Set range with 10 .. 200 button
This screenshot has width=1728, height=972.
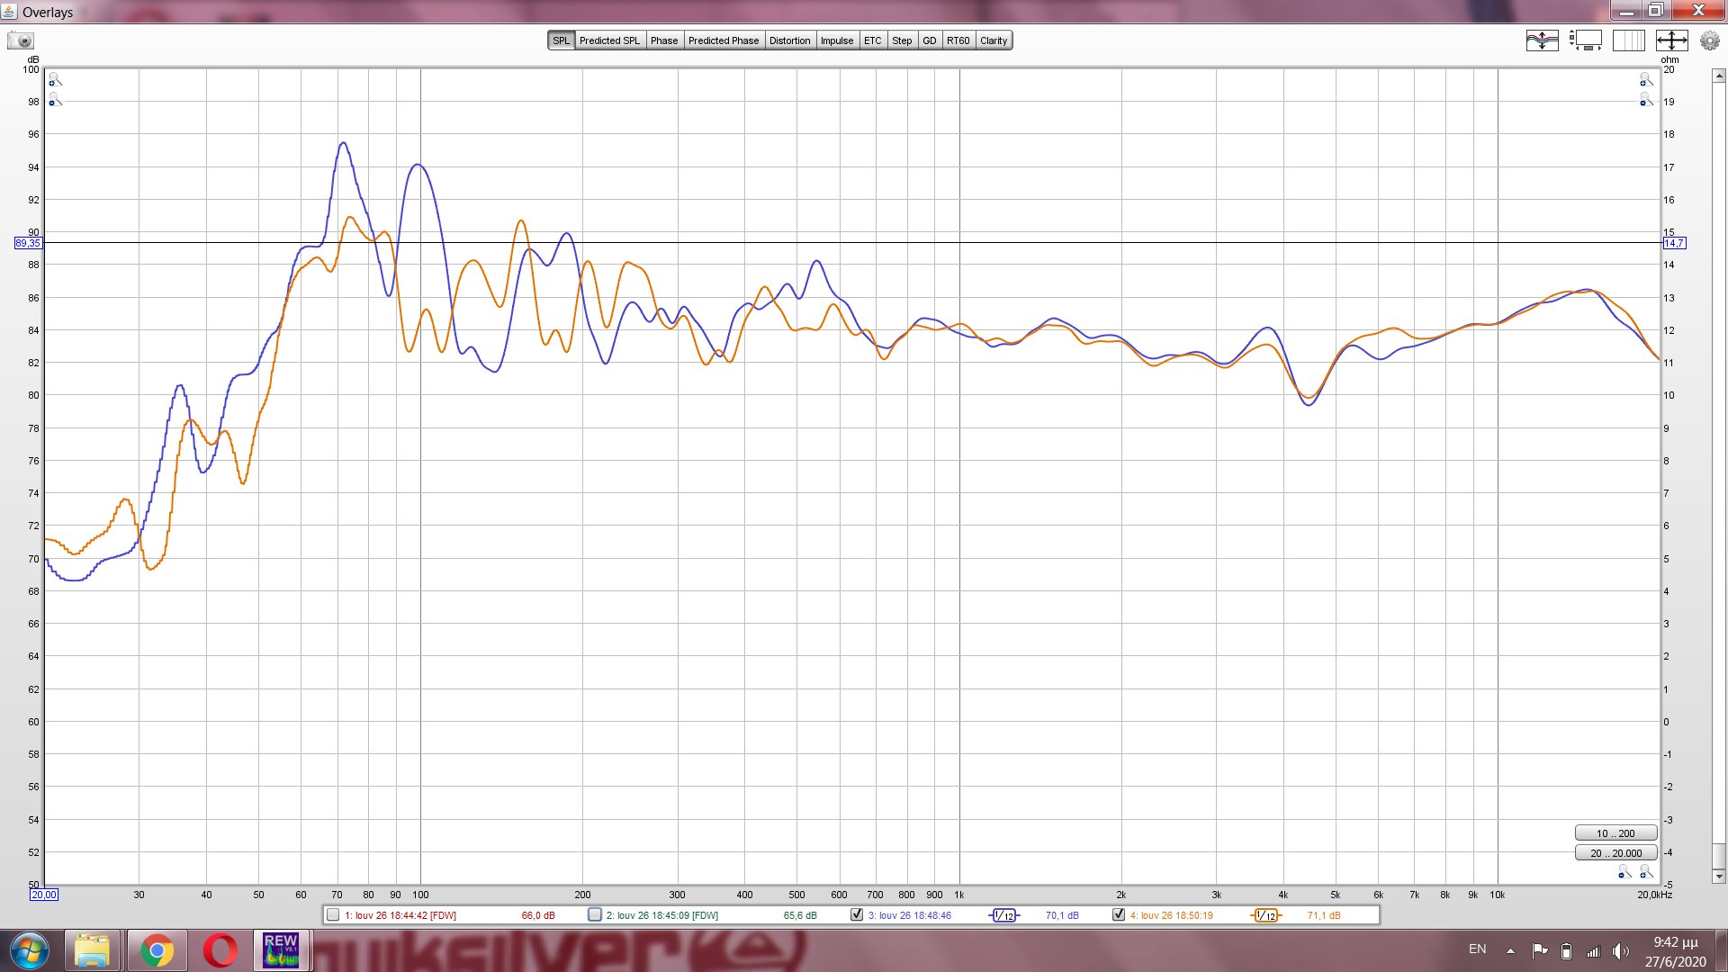pyautogui.click(x=1615, y=833)
